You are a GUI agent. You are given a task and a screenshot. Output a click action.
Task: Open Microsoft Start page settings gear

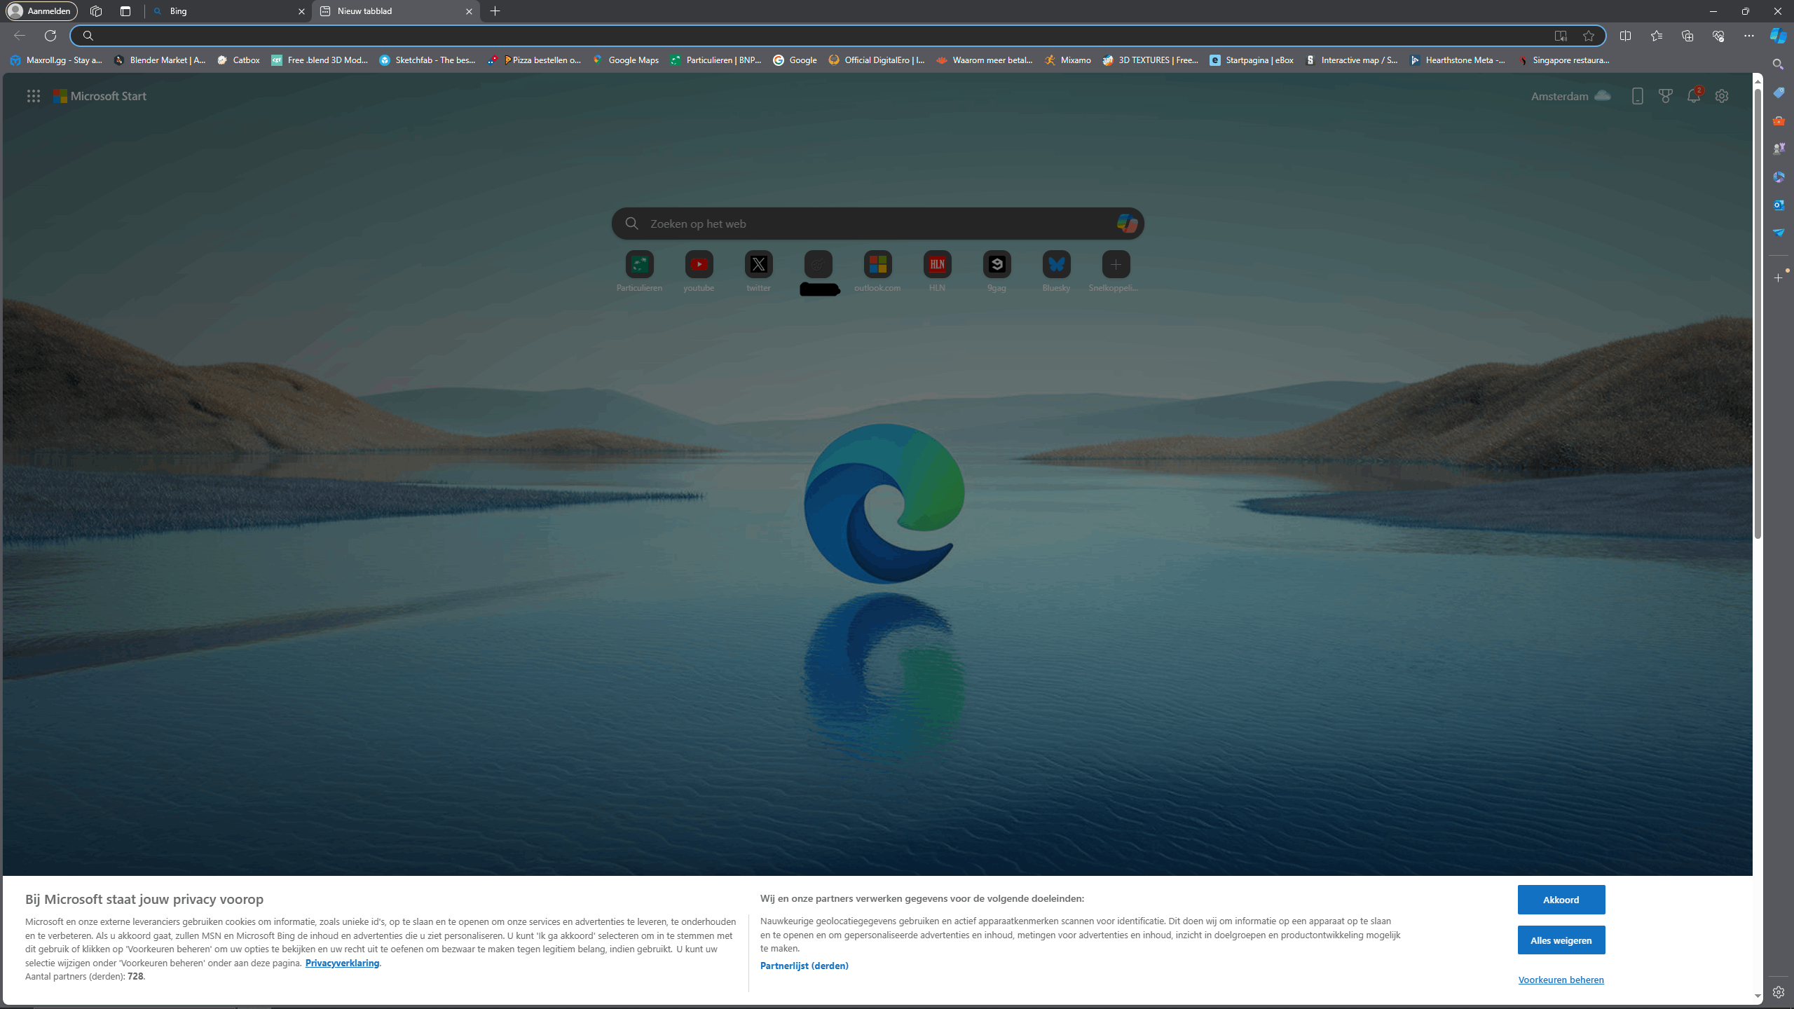pos(1722,96)
